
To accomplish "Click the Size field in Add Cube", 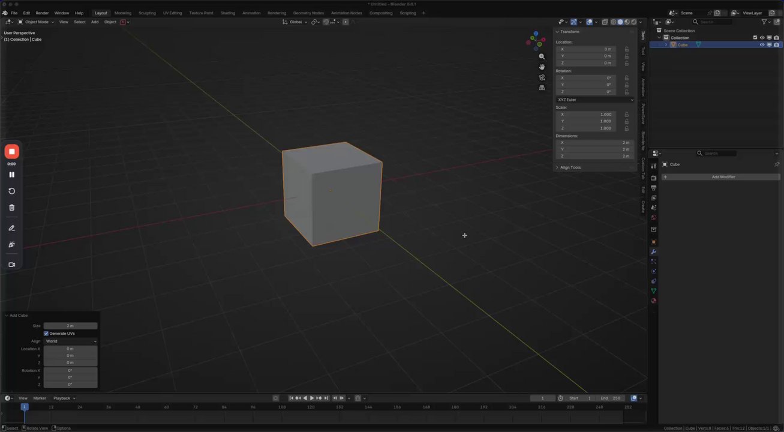I will [70, 326].
